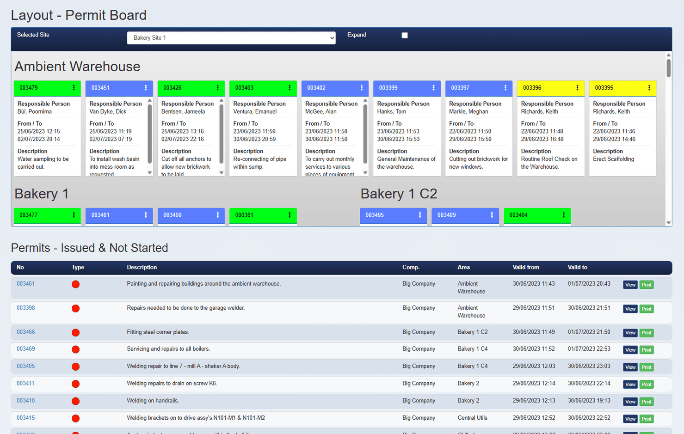Open the actions menu for permit 003403
This screenshot has width=684, height=434.
[x=290, y=88]
